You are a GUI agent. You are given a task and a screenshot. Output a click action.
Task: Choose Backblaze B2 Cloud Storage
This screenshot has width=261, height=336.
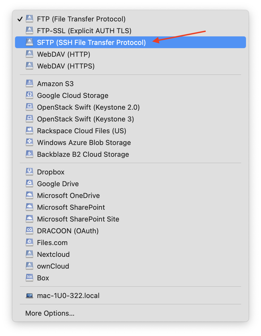[130, 154]
